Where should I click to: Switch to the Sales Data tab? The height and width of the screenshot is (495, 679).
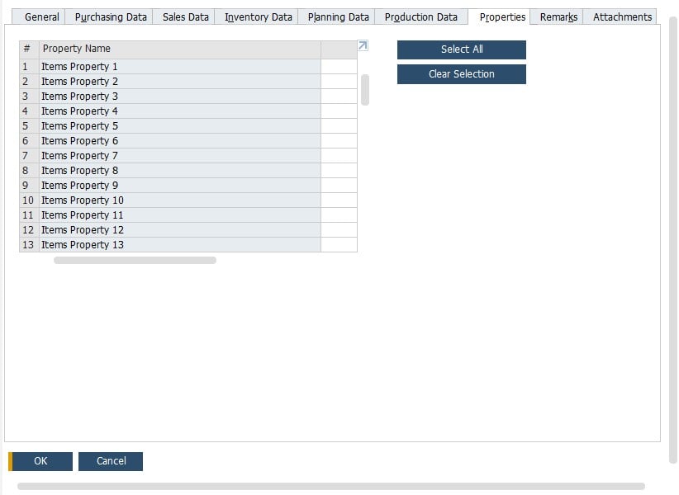pyautogui.click(x=184, y=16)
